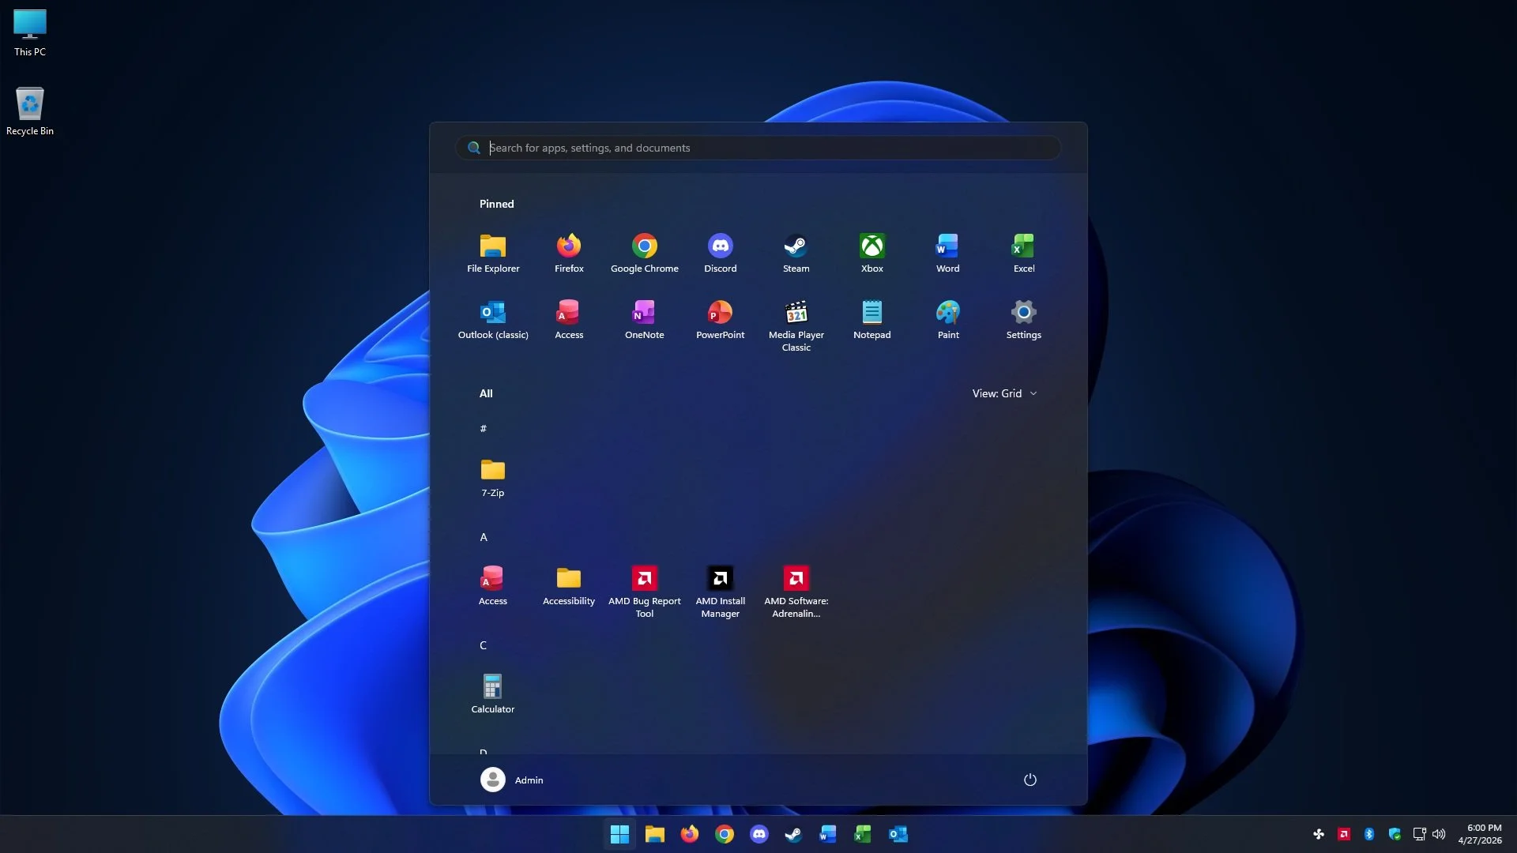Open PowerPoint from the Pinned grid
Viewport: 1517px width, 853px height.
tap(721, 320)
